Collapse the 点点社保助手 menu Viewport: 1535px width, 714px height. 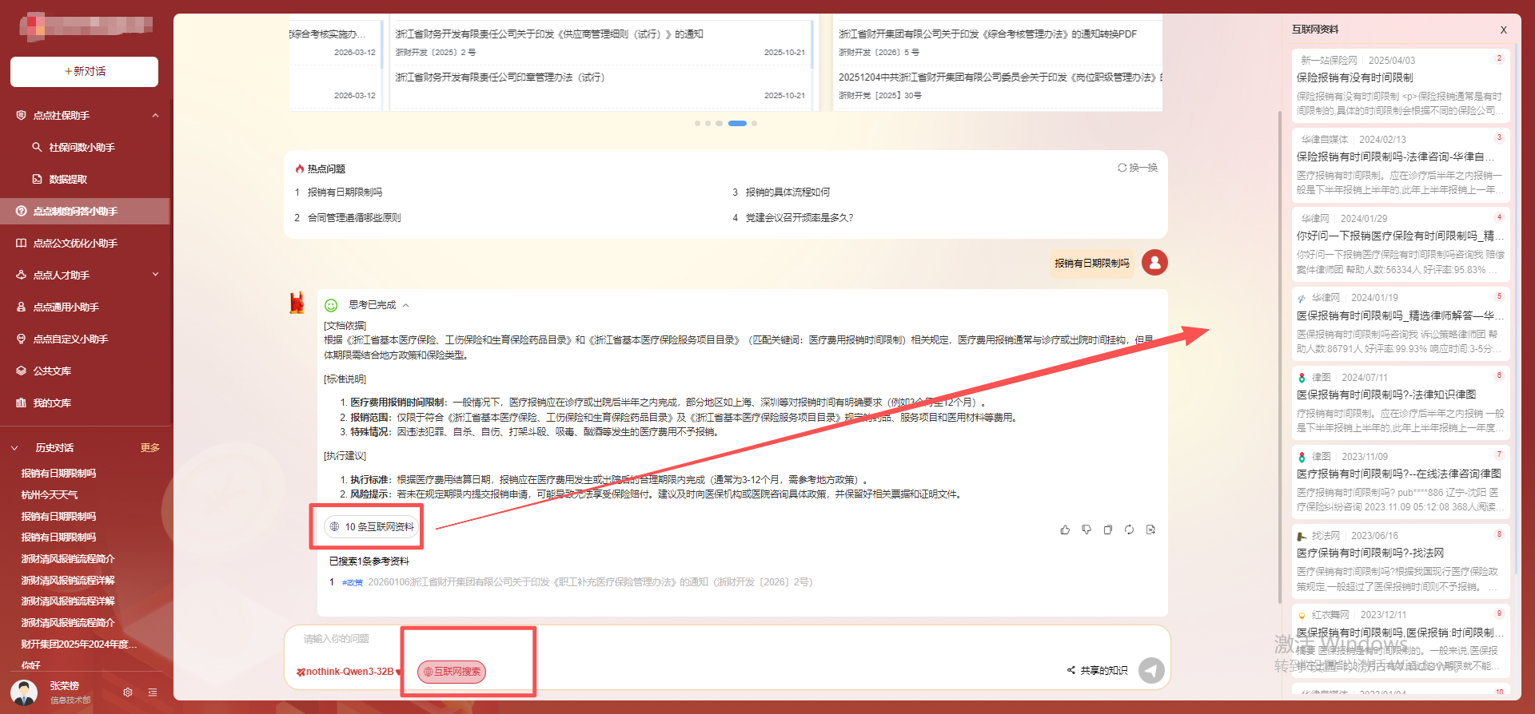(x=156, y=115)
